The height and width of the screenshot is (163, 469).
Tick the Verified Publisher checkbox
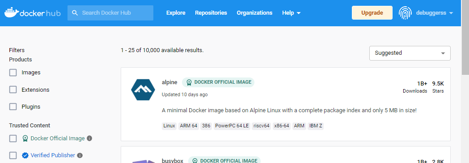tap(13, 155)
